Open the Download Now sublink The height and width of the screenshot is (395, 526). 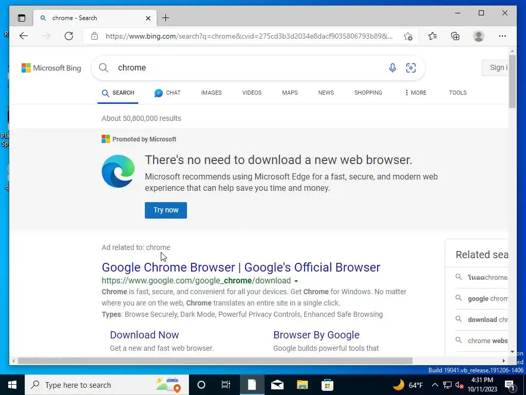144,335
